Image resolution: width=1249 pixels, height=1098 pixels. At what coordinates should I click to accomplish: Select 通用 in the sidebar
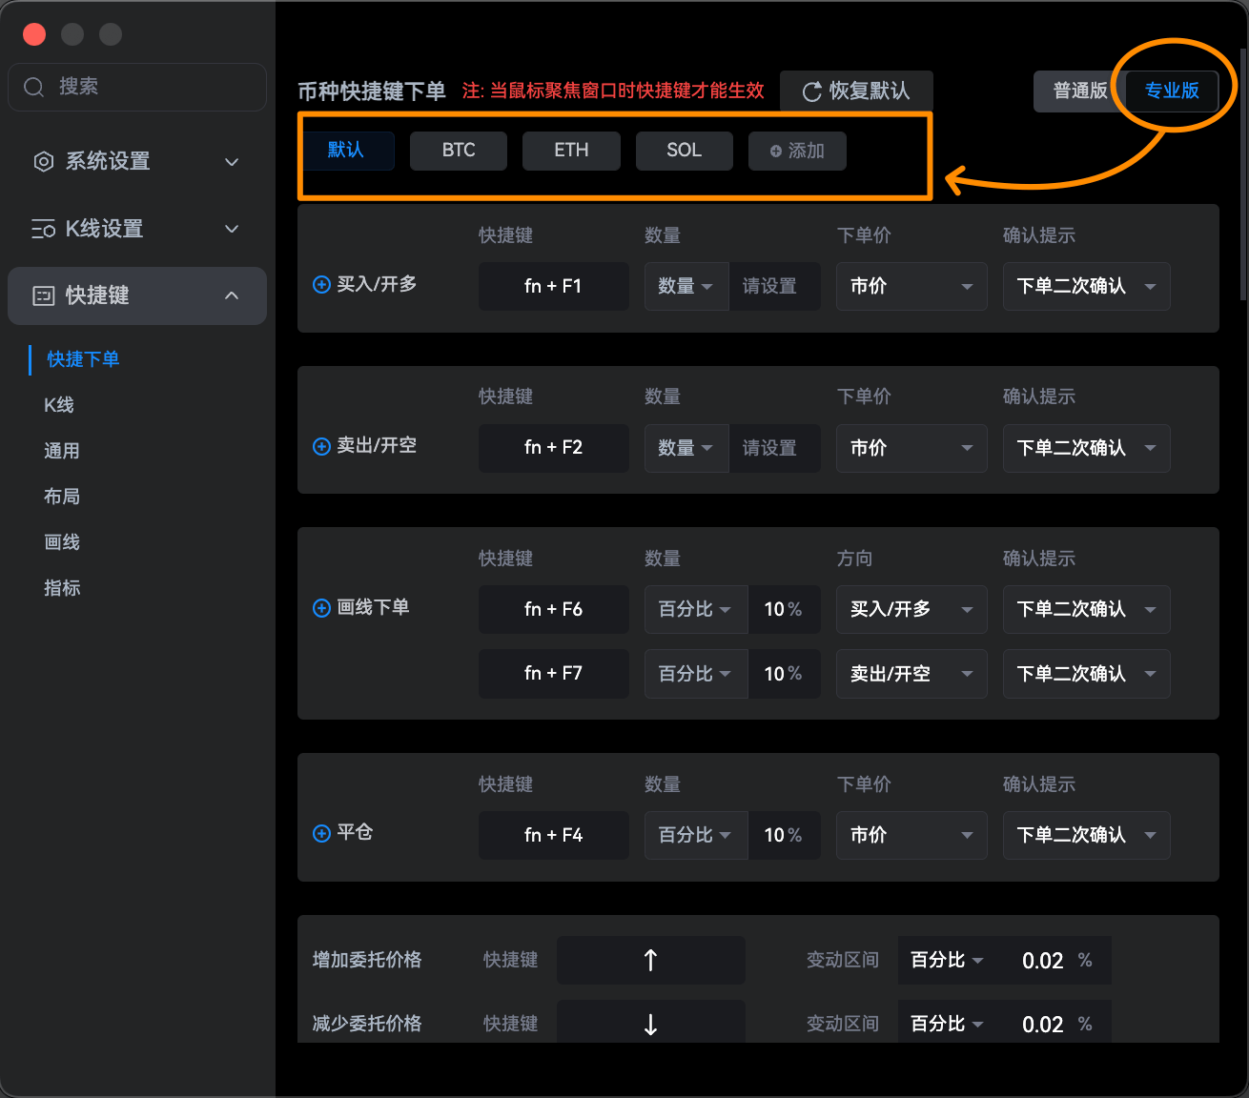coord(62,450)
